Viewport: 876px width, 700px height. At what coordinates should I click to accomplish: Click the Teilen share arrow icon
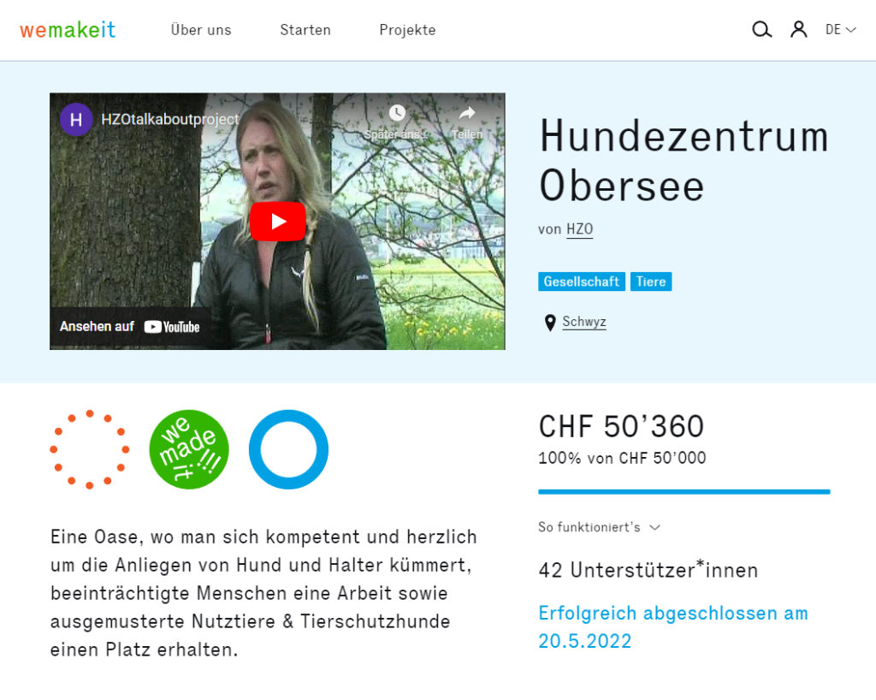(467, 114)
